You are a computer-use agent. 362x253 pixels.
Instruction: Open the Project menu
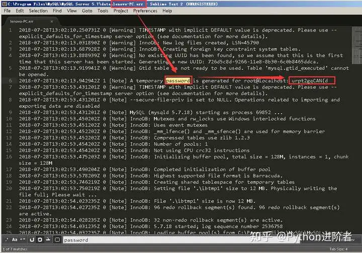point(121,11)
